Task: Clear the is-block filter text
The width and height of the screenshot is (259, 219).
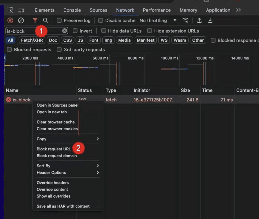Action: click(65, 31)
